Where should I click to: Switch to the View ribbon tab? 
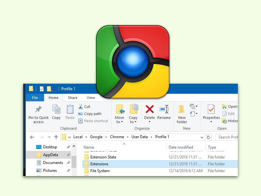91,98
